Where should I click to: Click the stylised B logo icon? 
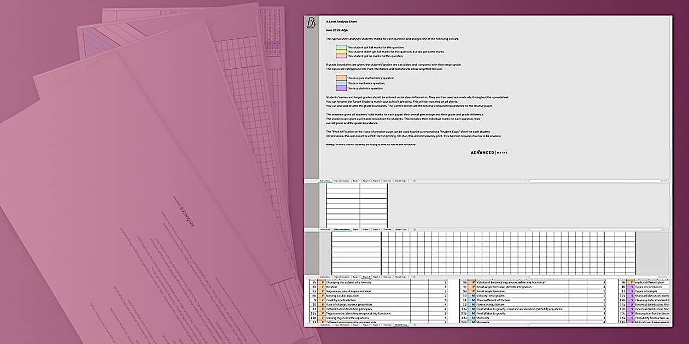click(x=312, y=22)
